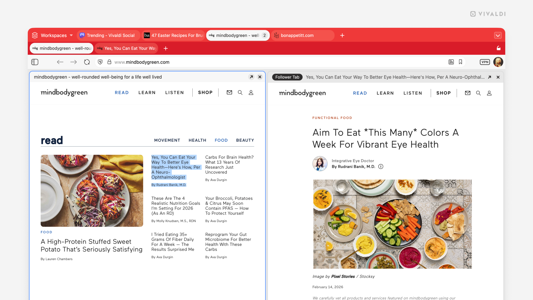533x300 pixels.
Task: Open the user profile avatar
Action: pyautogui.click(x=498, y=62)
